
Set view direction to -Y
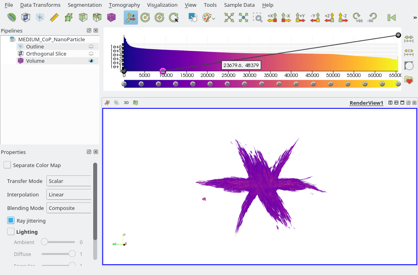pyautogui.click(x=315, y=17)
